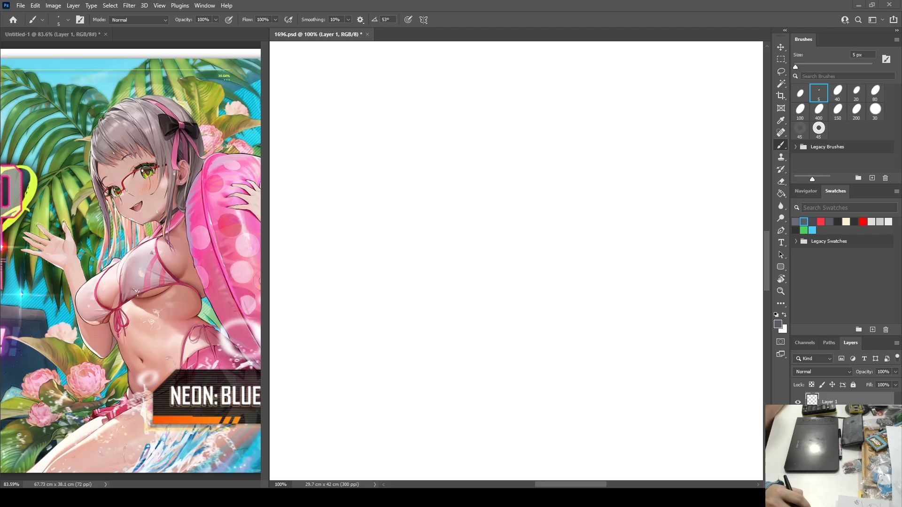
Task: Open the brush preset picker arrow
Action: pyautogui.click(x=68, y=20)
